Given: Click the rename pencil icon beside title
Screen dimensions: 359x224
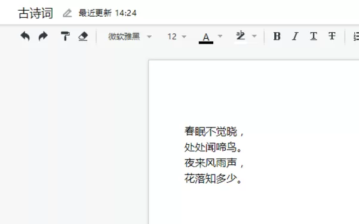Looking at the screenshot, I should (x=67, y=13).
